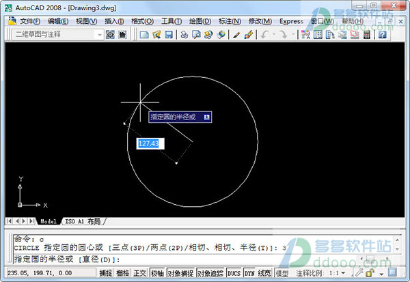The image size is (410, 282).
Task: Click the Open file icon
Action: tap(156, 35)
